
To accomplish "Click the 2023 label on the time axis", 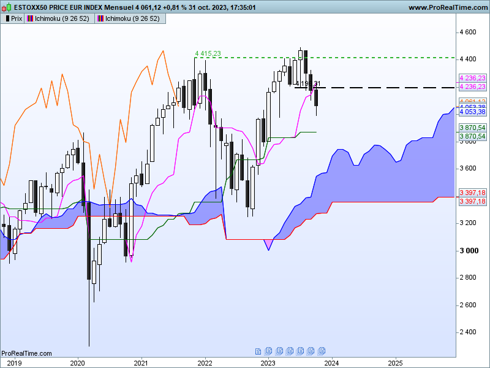I will click(x=268, y=363).
